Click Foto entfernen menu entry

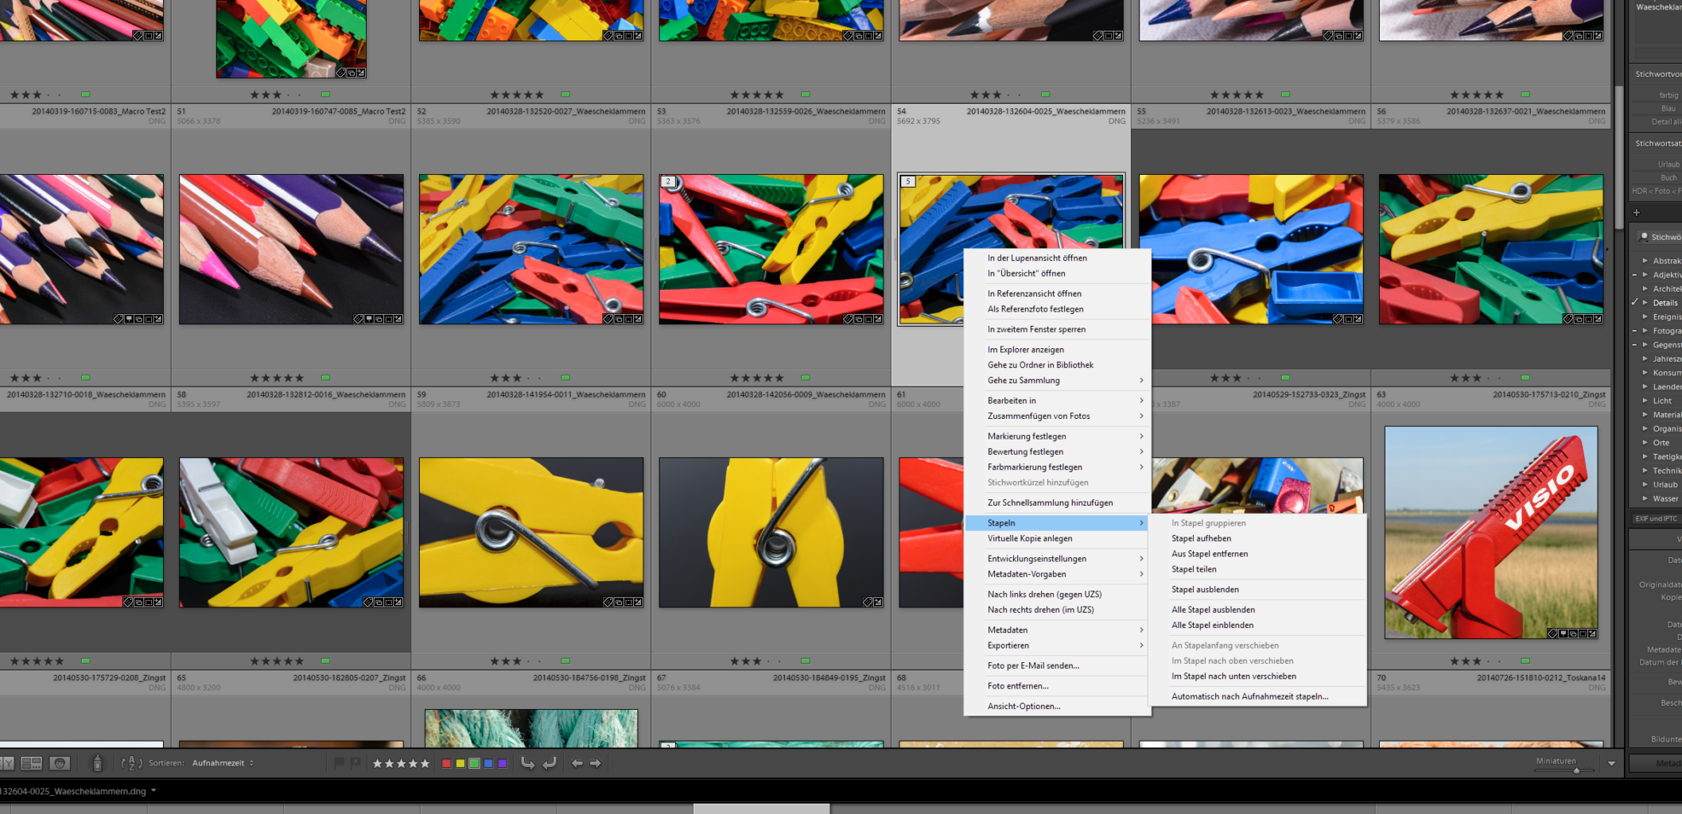tap(1057, 686)
